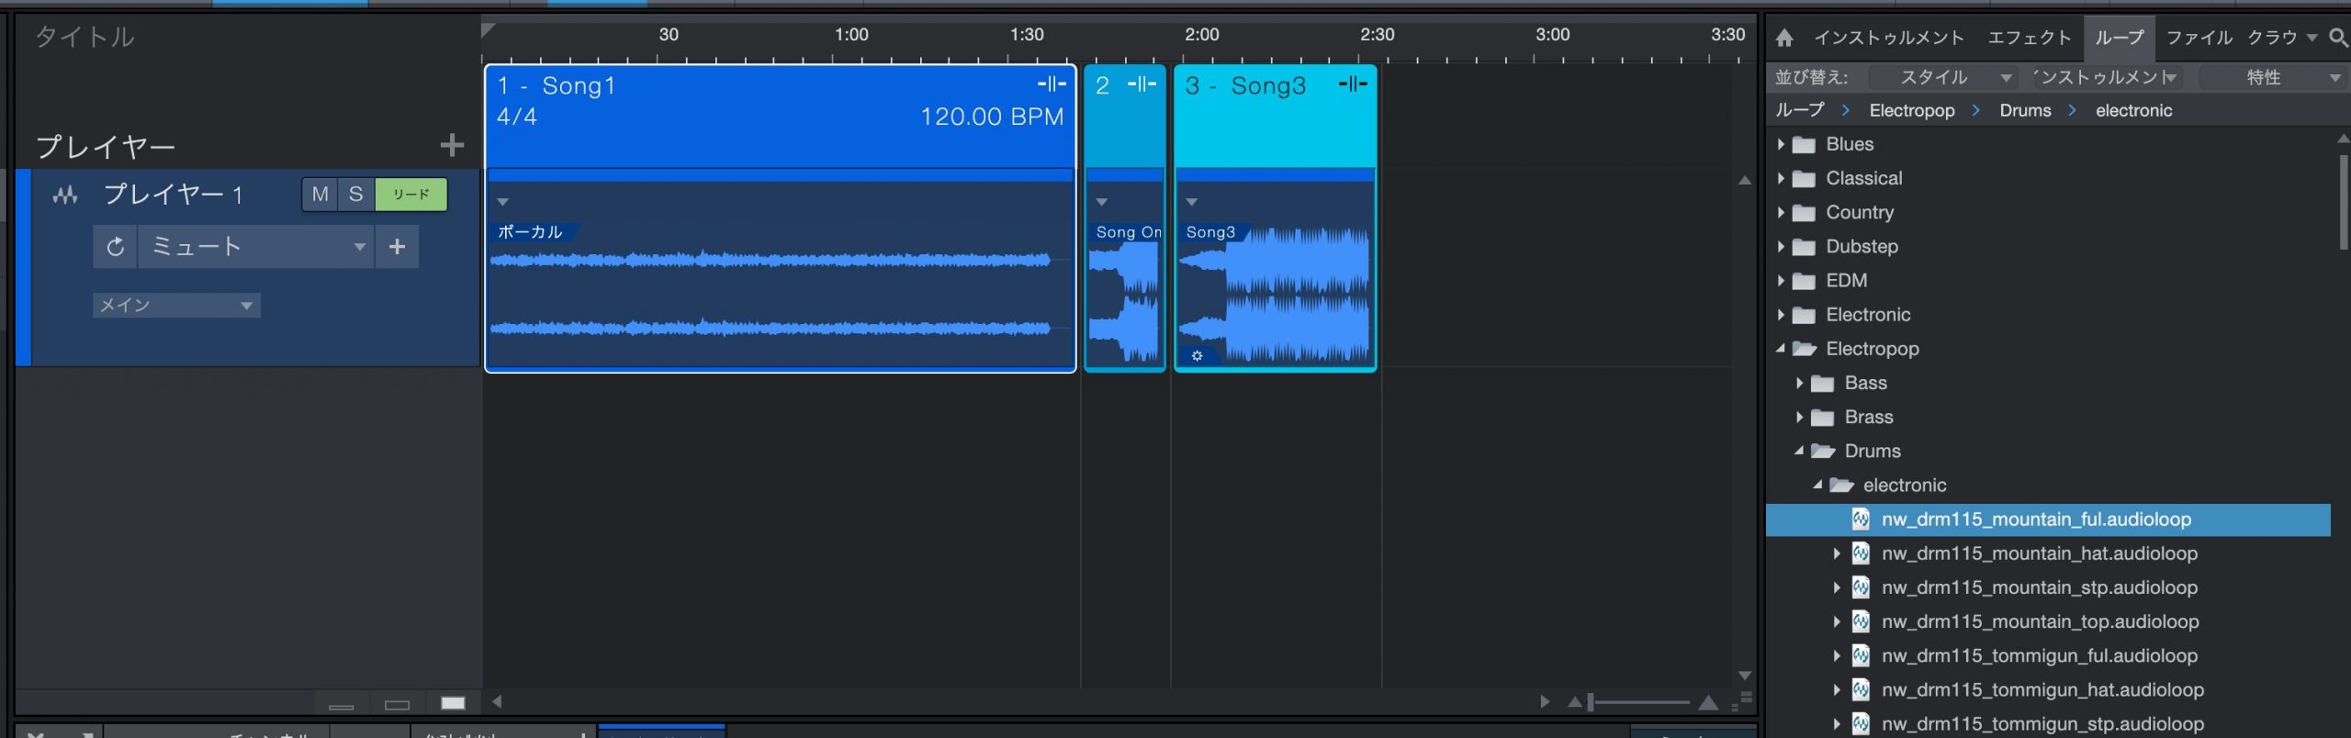The height and width of the screenshot is (738, 2351).
Task: Go to Drums in the breadcrumb
Action: pyautogui.click(x=2025, y=110)
